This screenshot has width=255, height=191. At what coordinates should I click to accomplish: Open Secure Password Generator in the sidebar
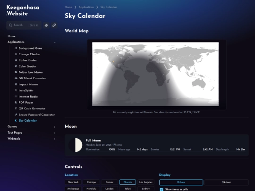[x=37, y=115]
